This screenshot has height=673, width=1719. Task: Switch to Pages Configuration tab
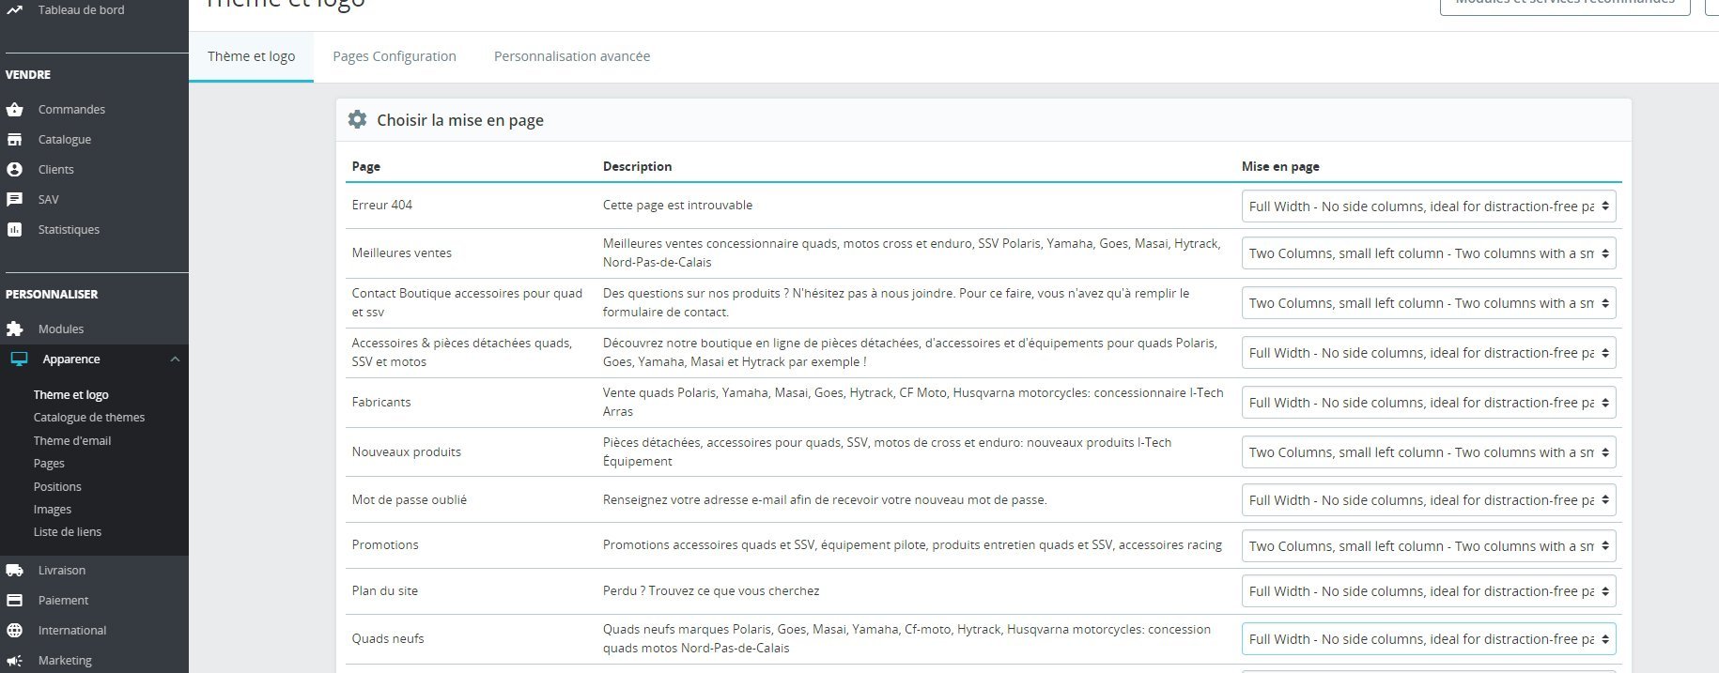click(395, 56)
